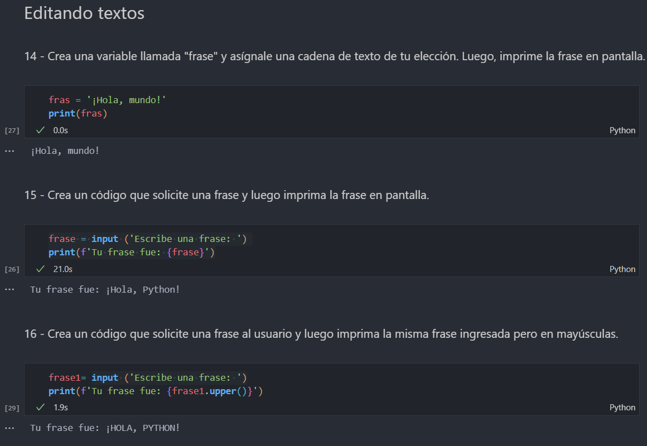Open output actions for cell 26

(x=9, y=290)
